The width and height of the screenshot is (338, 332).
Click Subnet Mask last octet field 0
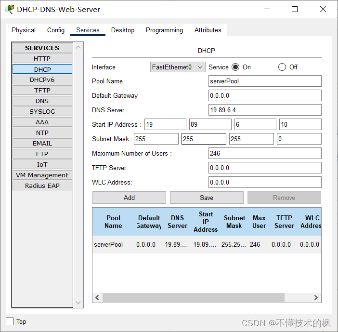(299, 139)
